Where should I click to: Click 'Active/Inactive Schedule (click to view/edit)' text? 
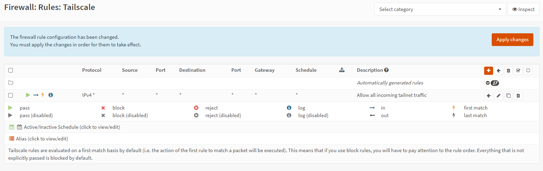(72, 127)
